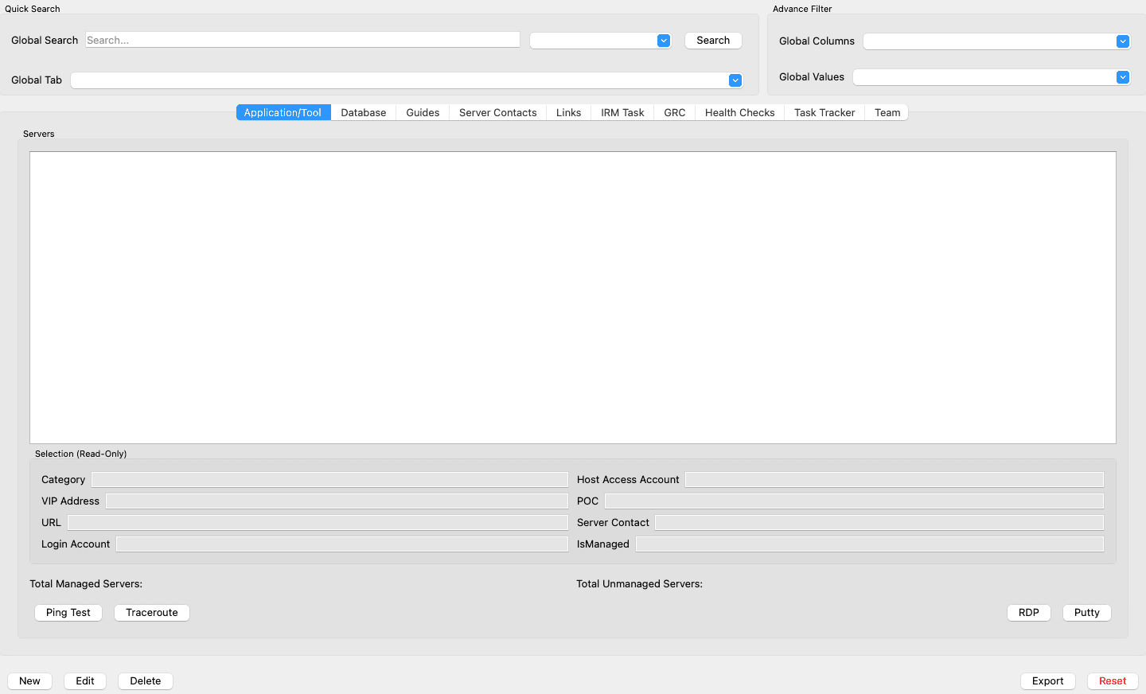Viewport: 1146px width, 694px height.
Task: Open the IRM Task tab
Action: (x=622, y=113)
